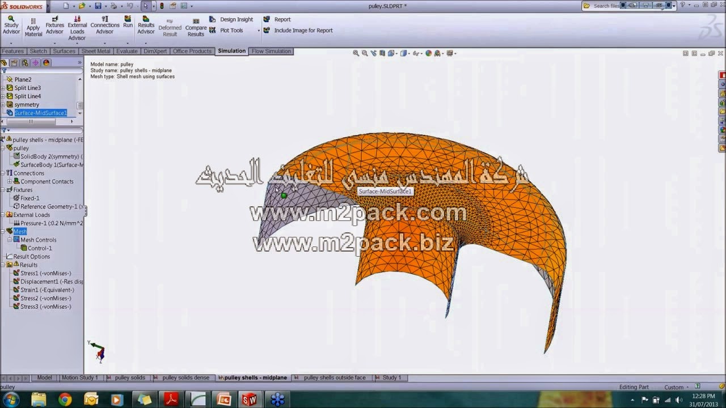Click the Print icon
726x408 pixels.
pos(114,6)
